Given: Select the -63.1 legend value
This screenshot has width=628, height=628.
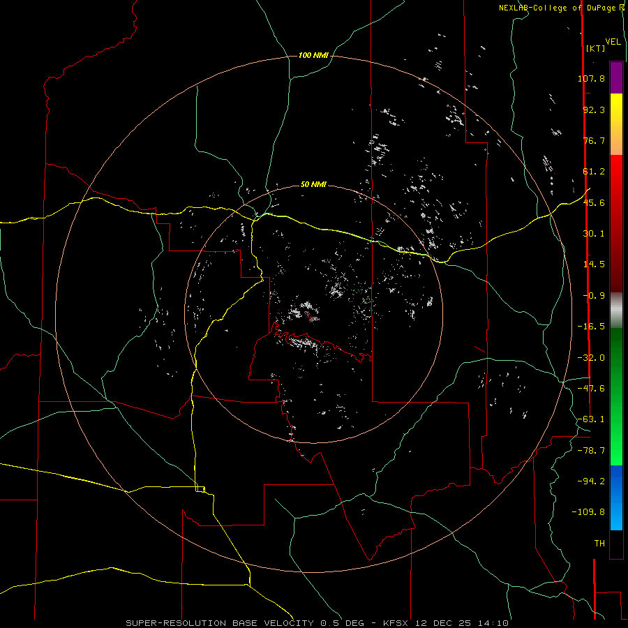Looking at the screenshot, I should (591, 419).
